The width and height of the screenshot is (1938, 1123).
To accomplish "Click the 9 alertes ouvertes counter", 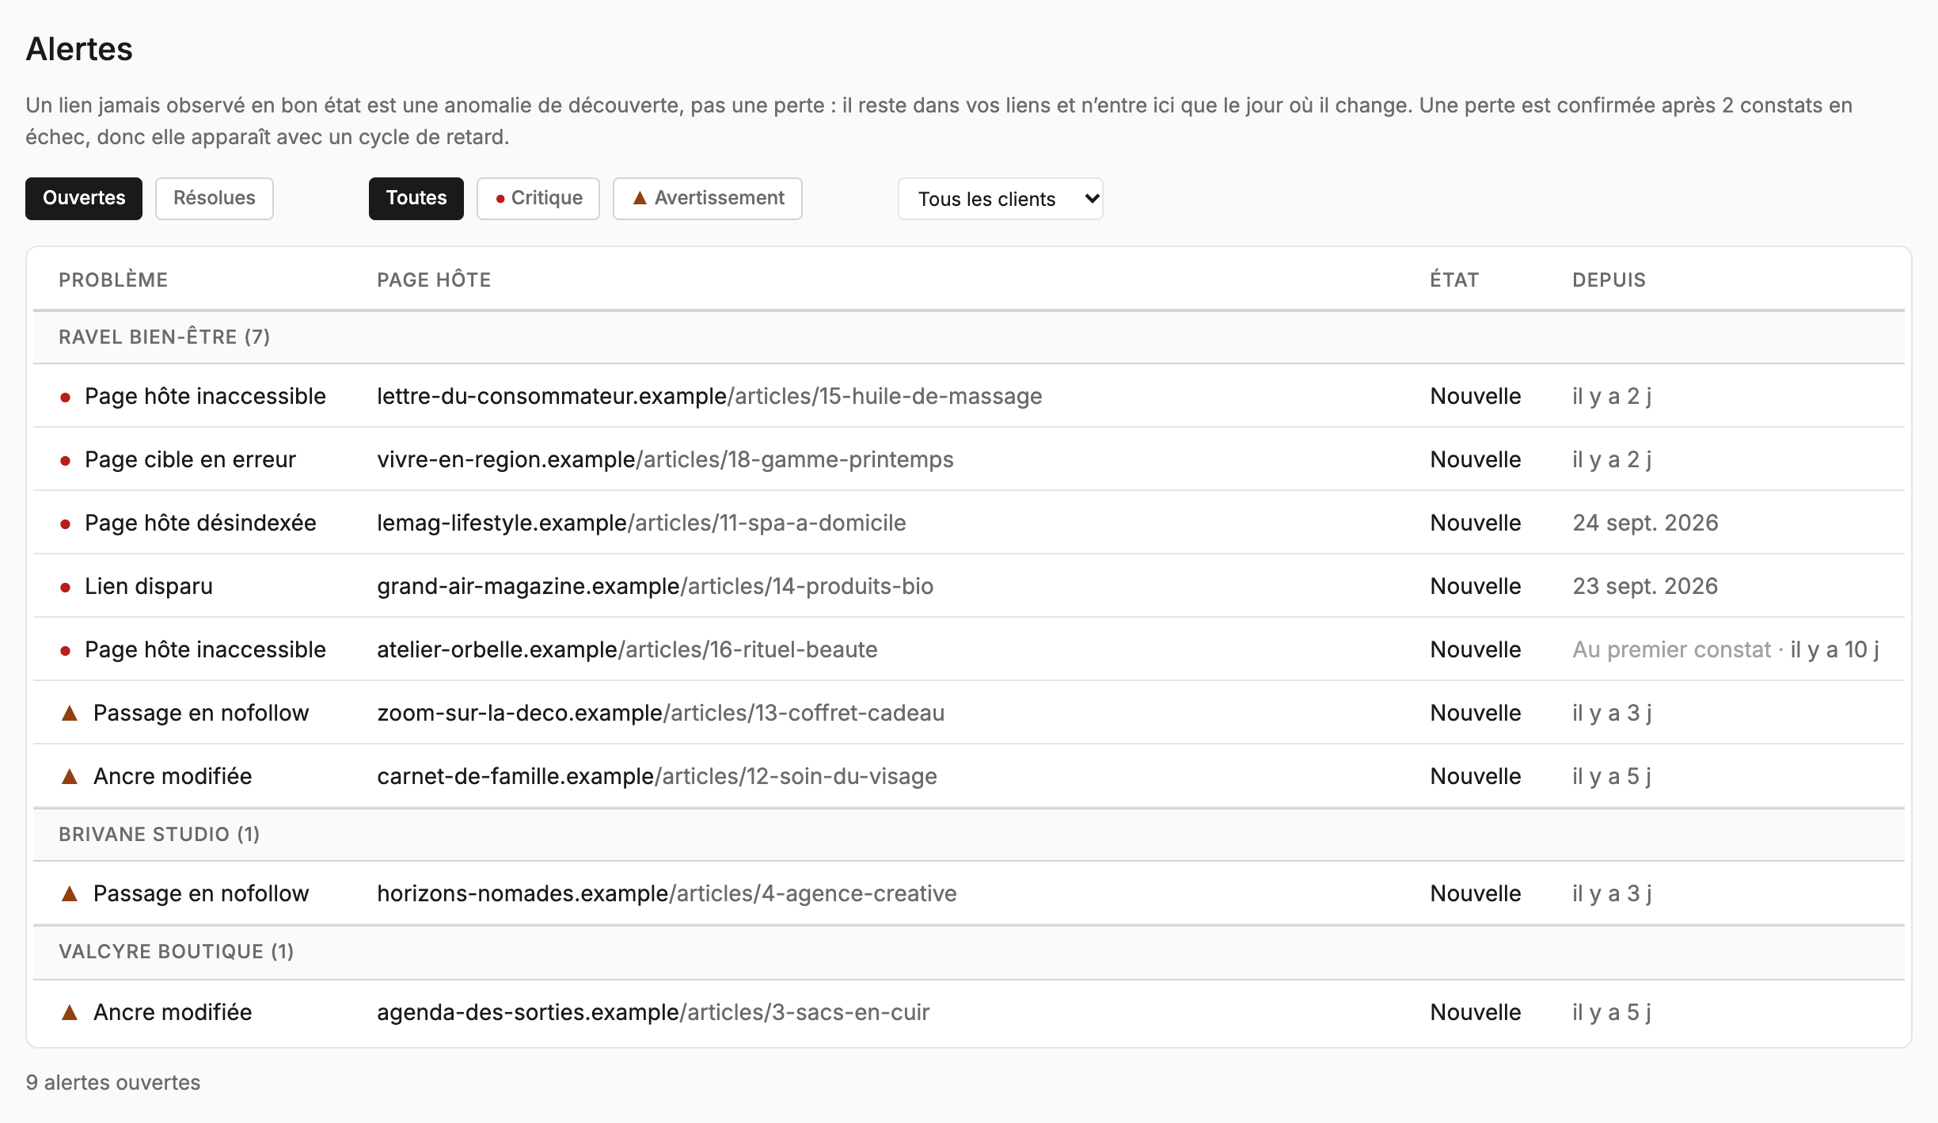I will (x=113, y=1083).
